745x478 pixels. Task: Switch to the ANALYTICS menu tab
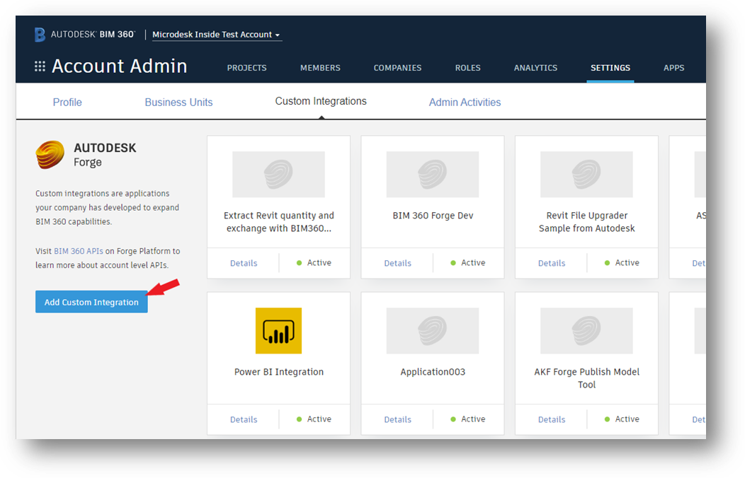pyautogui.click(x=535, y=68)
